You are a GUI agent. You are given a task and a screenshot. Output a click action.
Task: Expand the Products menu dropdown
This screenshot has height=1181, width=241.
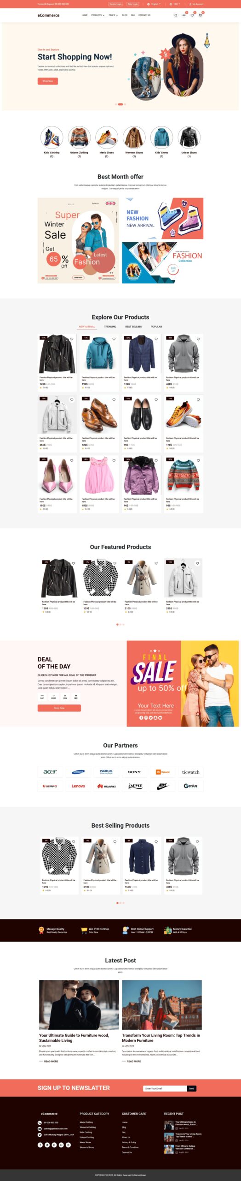(98, 15)
